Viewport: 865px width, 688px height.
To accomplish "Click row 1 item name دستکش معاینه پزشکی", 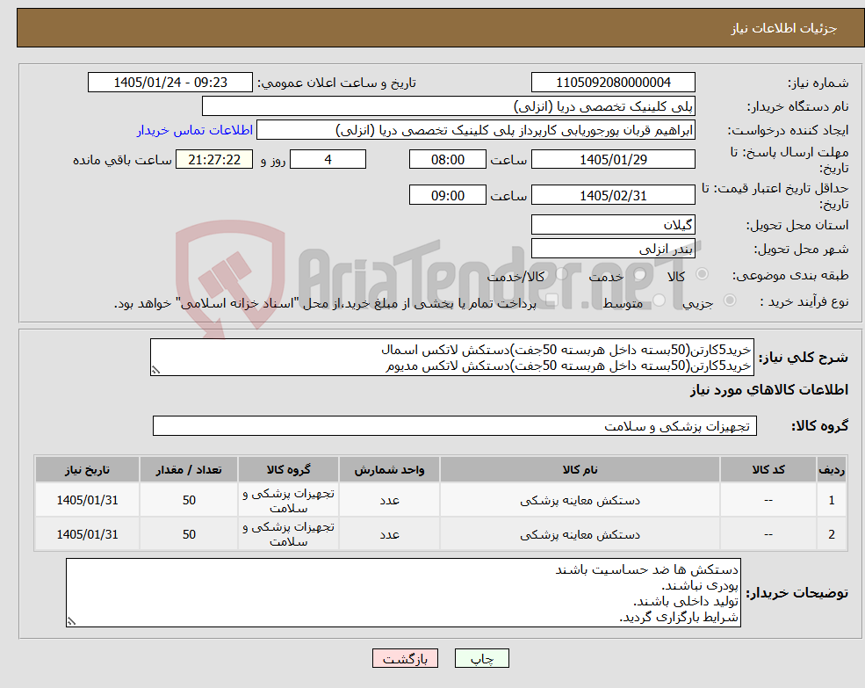I will [x=580, y=500].
